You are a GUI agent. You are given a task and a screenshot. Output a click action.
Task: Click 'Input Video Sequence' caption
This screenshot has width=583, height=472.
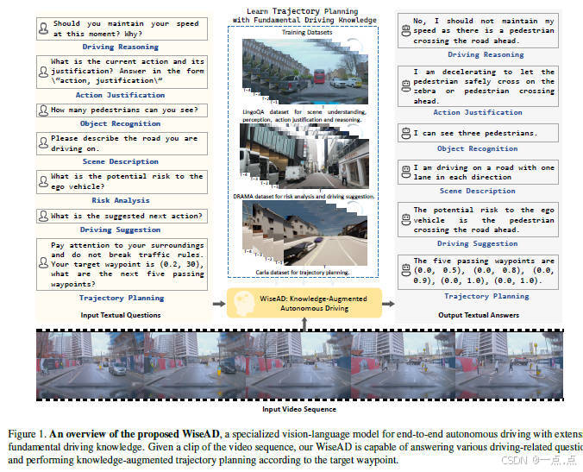tap(299, 409)
